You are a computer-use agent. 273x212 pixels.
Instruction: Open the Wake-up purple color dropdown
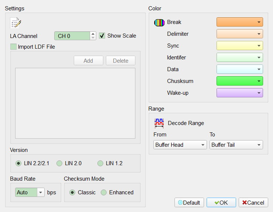point(240,93)
